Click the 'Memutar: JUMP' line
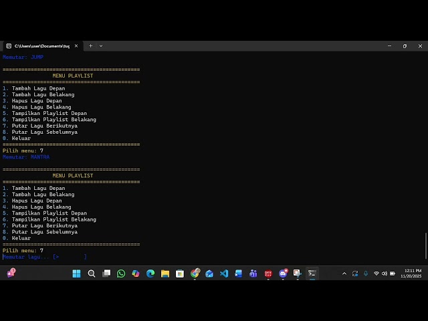The width and height of the screenshot is (428, 321). click(23, 57)
